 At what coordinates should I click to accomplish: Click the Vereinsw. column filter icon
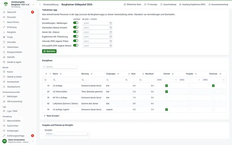(220, 74)
